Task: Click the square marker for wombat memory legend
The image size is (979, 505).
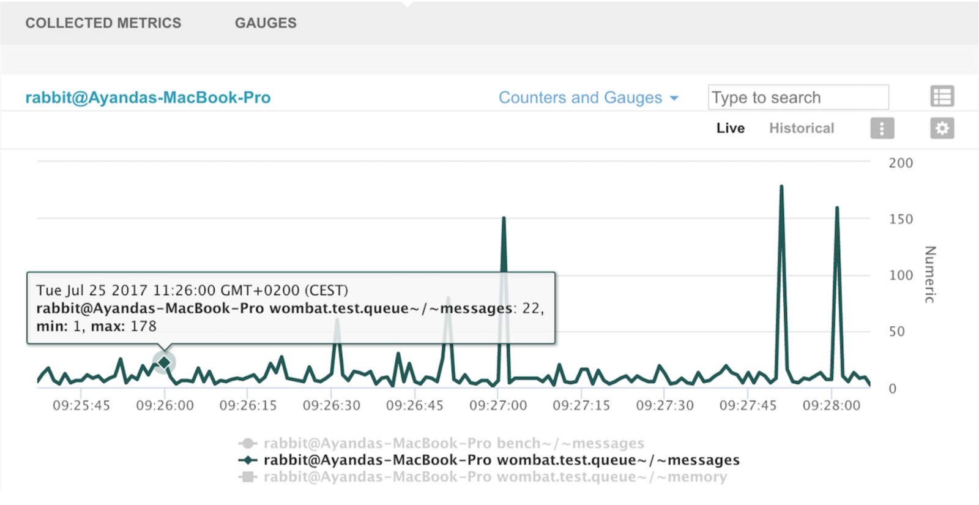Action: [x=248, y=477]
